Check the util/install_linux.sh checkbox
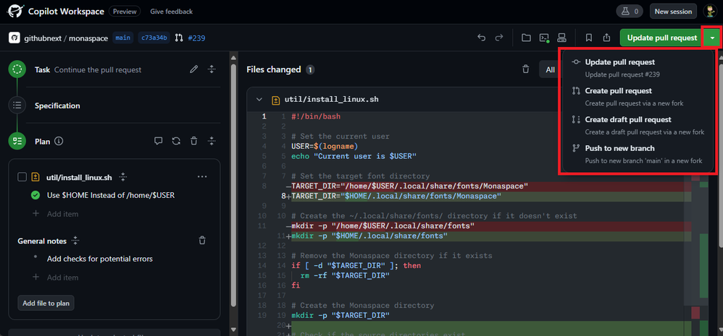This screenshot has height=336, width=723. click(22, 177)
